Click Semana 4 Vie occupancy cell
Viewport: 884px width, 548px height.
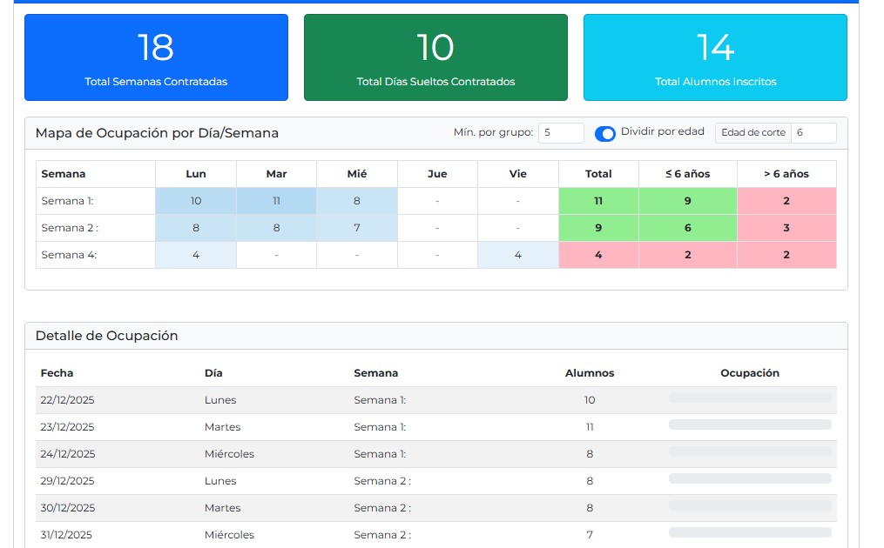(518, 255)
